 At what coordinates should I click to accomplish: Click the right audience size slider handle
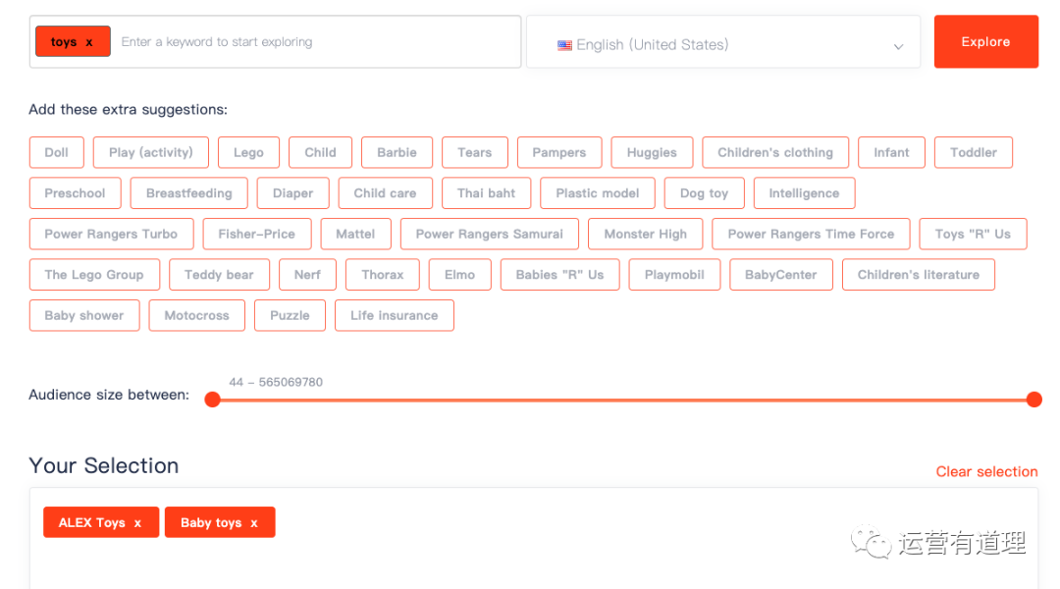coord(1033,400)
